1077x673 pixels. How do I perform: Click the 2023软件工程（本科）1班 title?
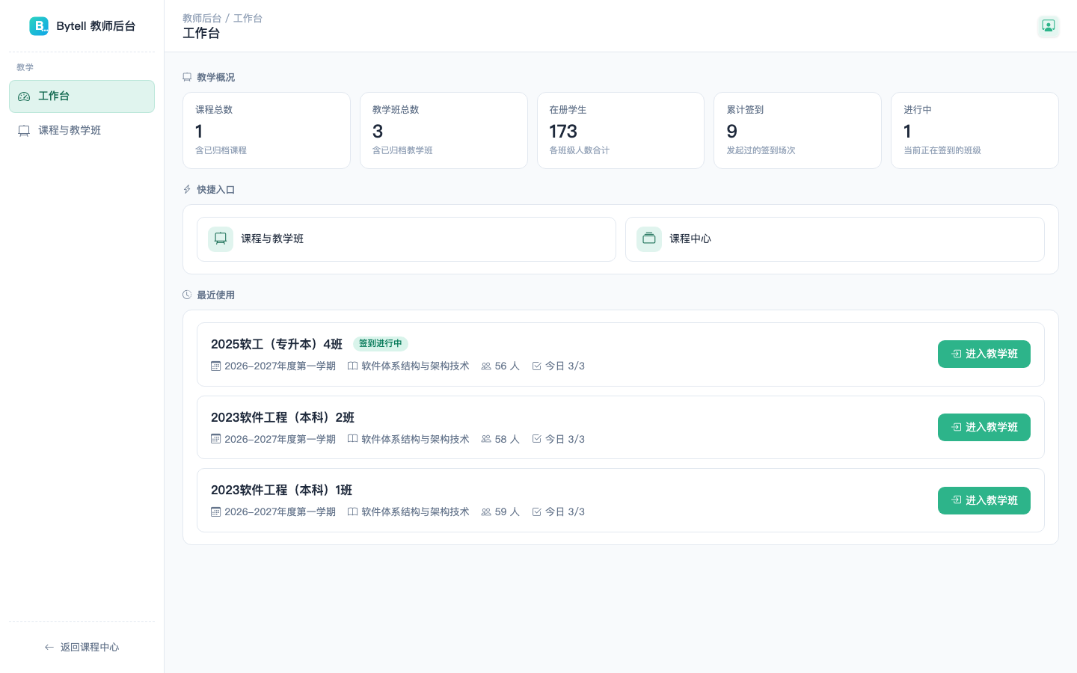point(281,490)
